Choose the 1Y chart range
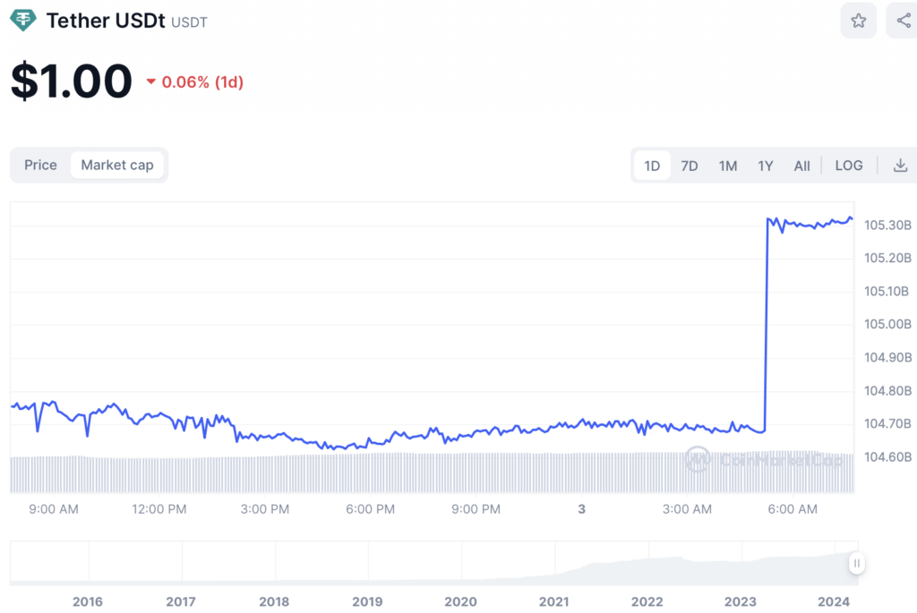Viewport: 917px width, 613px height. [x=766, y=166]
